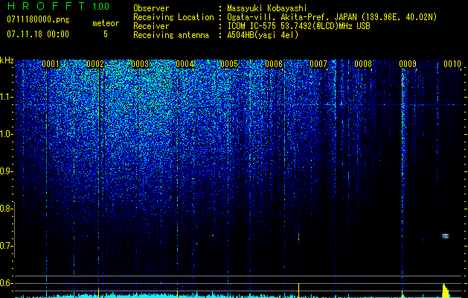
Task: Click the 0.8 frequency axis label
Action: click(5, 209)
